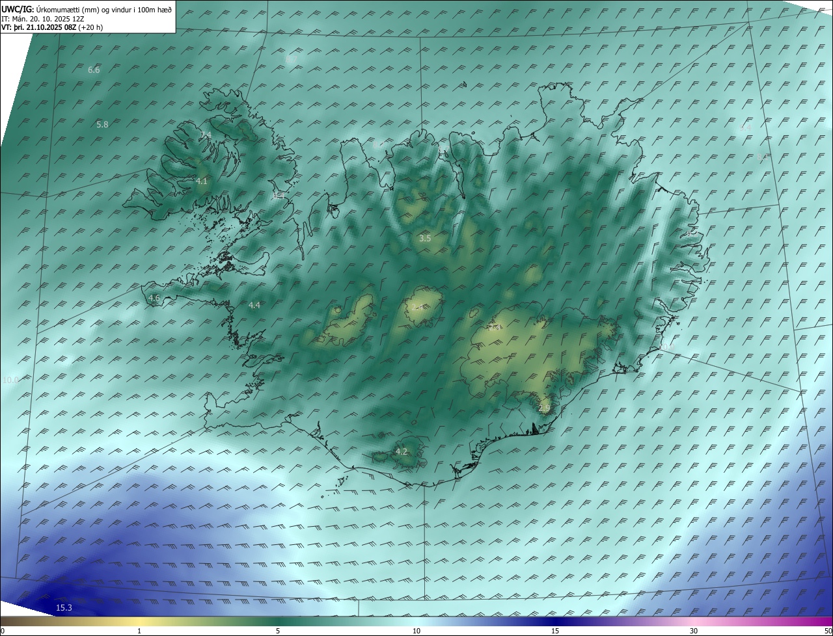833x636 pixels.
Task: Select the 2.9 value label on the southeast glacier
Action: pos(545,408)
